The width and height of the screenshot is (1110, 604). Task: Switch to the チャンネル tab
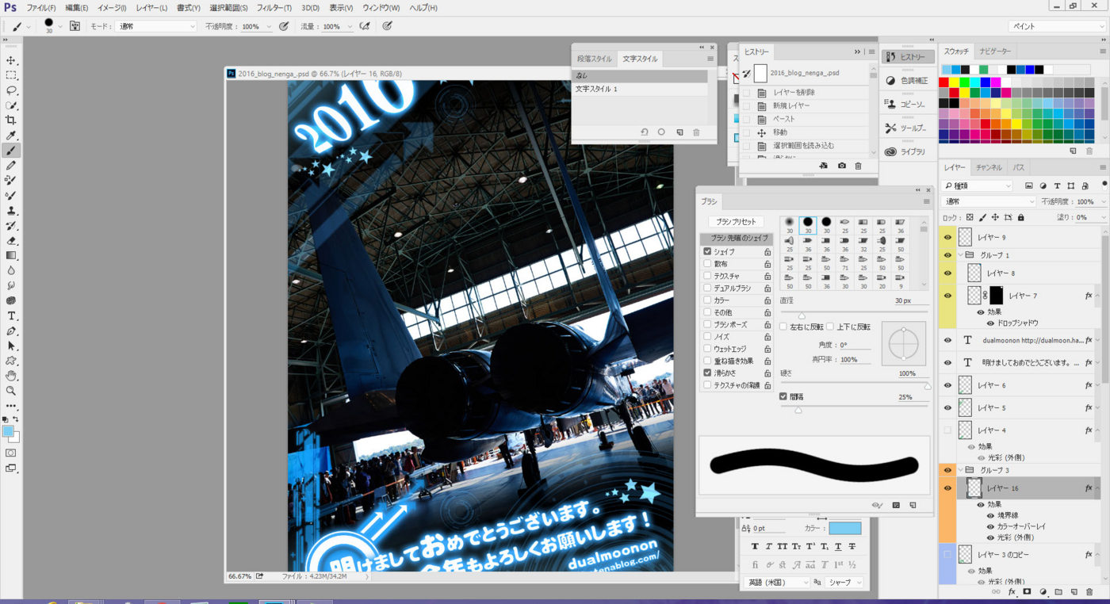click(989, 167)
